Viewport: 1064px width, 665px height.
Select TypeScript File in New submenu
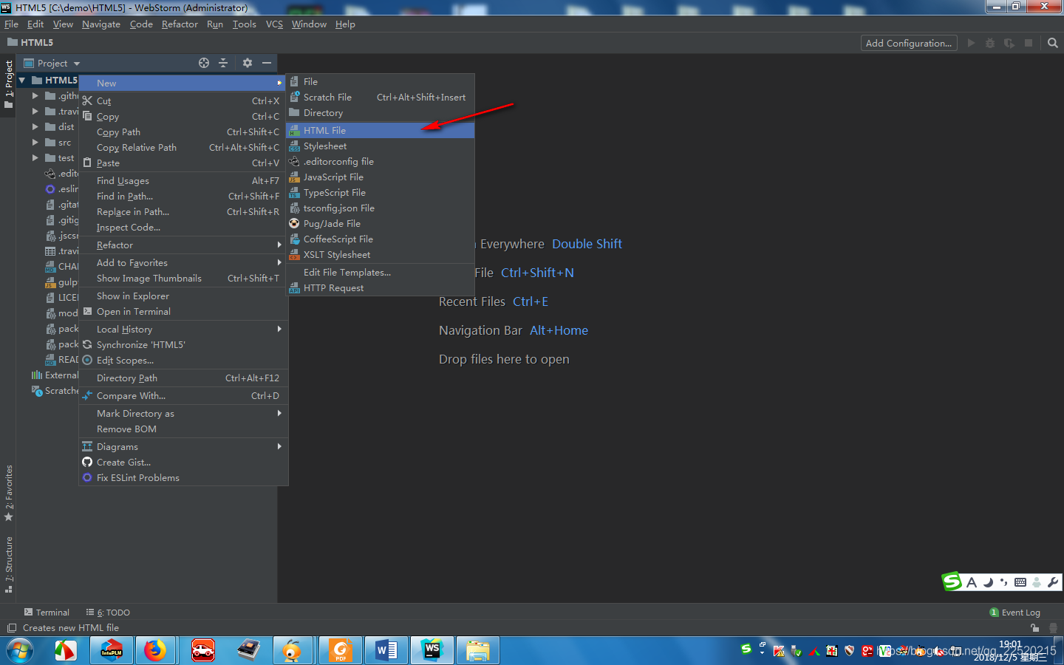click(381, 192)
